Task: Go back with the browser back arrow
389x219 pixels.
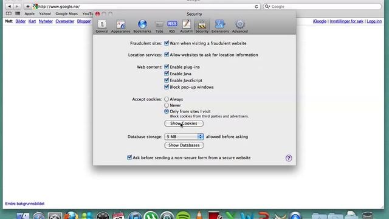Action: (x=9, y=6)
